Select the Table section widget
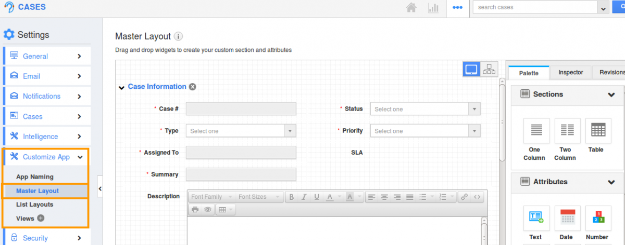Viewport: 625px width, 245px height. coord(596,135)
